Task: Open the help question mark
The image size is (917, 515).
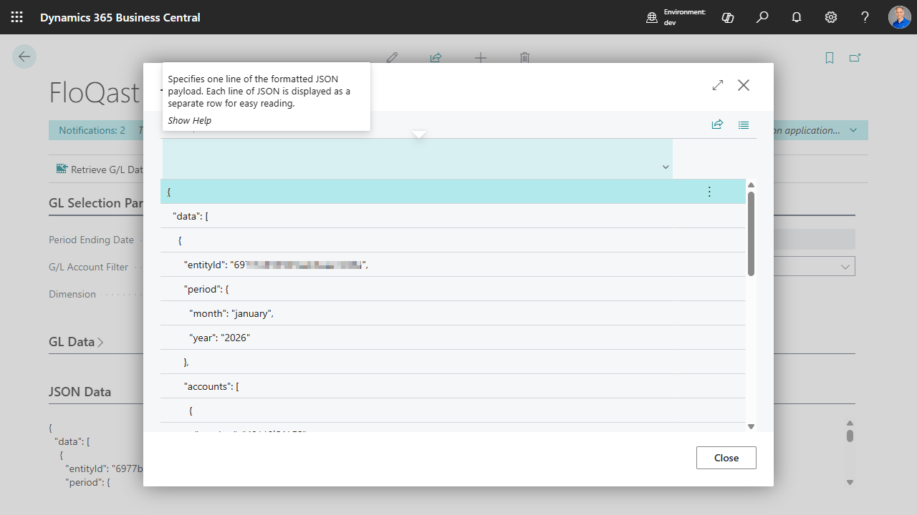Action: click(865, 17)
